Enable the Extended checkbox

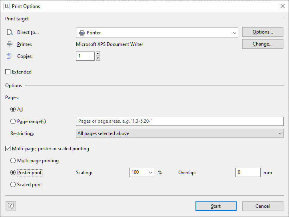8,72
